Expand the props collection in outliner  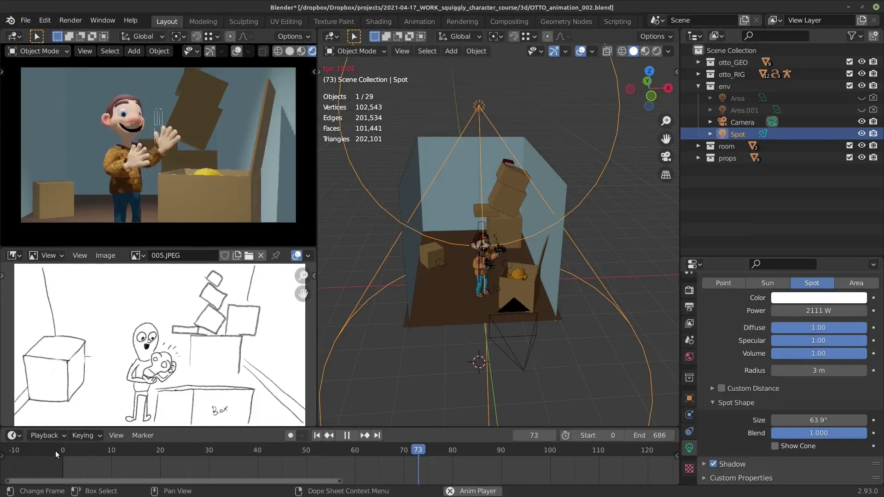(x=698, y=158)
